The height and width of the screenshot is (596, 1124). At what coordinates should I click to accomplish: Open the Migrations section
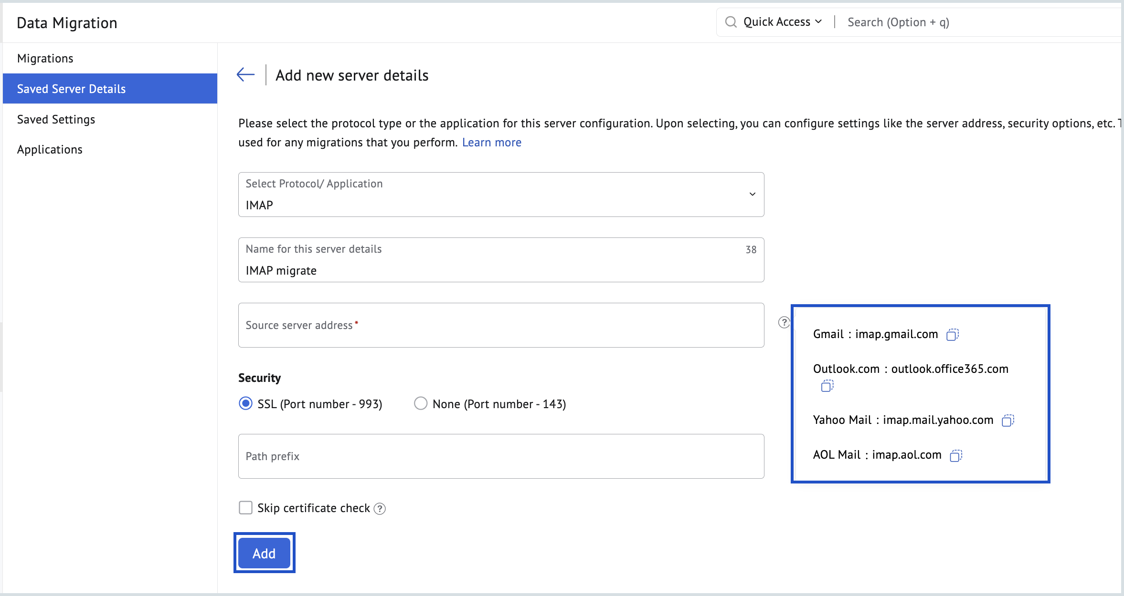tap(45, 58)
